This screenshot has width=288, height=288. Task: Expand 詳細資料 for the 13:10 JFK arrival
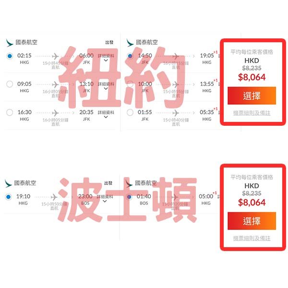tap(106, 86)
